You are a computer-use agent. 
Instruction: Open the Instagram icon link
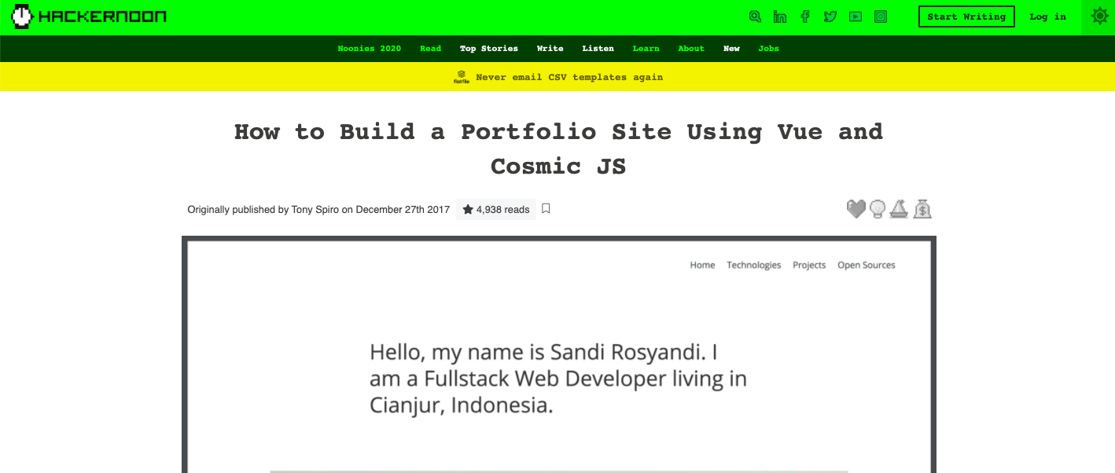click(x=881, y=16)
